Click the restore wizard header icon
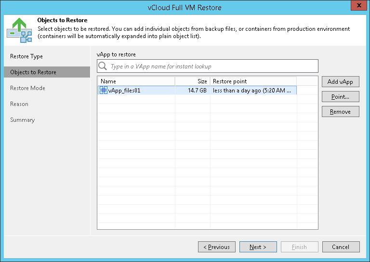Viewport: 370px width, 262px height. (x=19, y=29)
